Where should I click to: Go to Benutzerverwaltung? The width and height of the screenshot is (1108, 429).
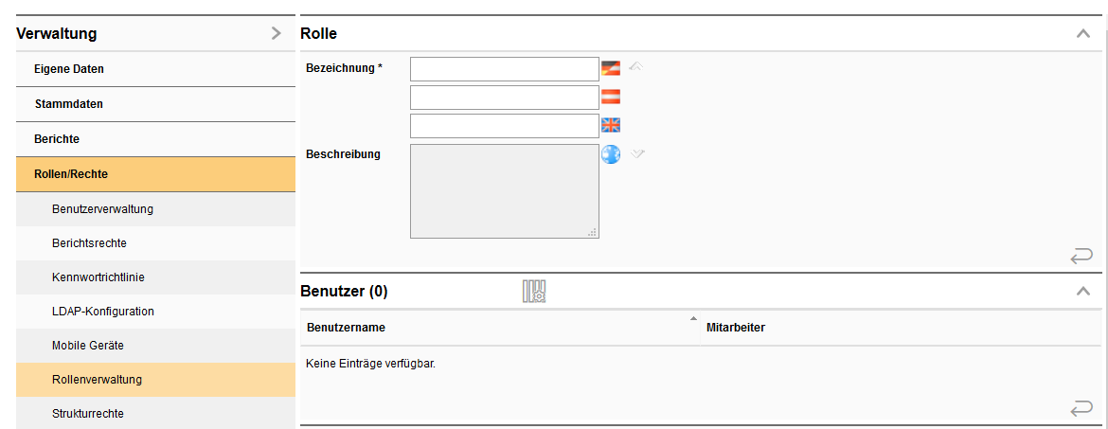pos(102,209)
